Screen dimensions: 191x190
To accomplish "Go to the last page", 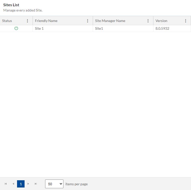I will pos(36,184).
